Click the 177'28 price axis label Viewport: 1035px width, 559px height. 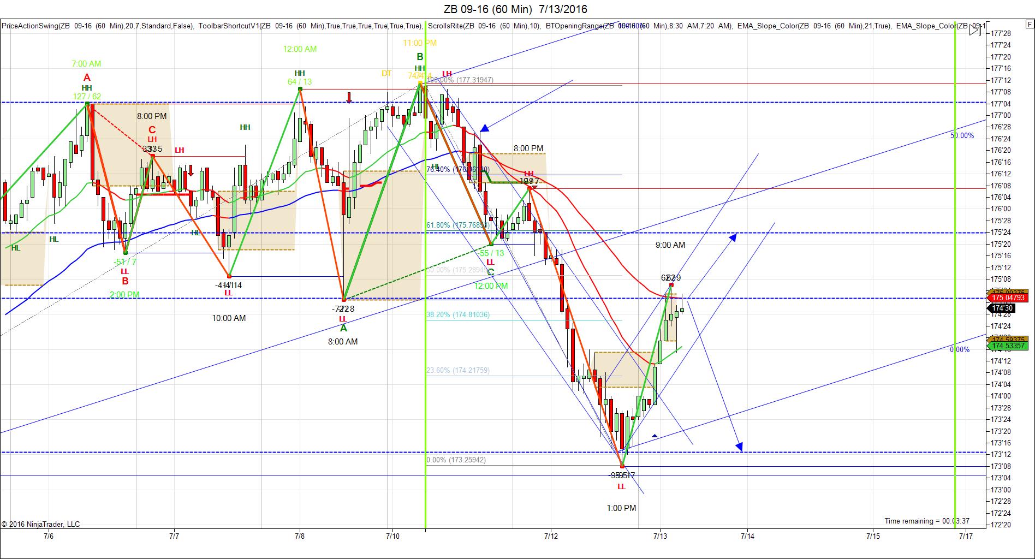[x=1001, y=33]
